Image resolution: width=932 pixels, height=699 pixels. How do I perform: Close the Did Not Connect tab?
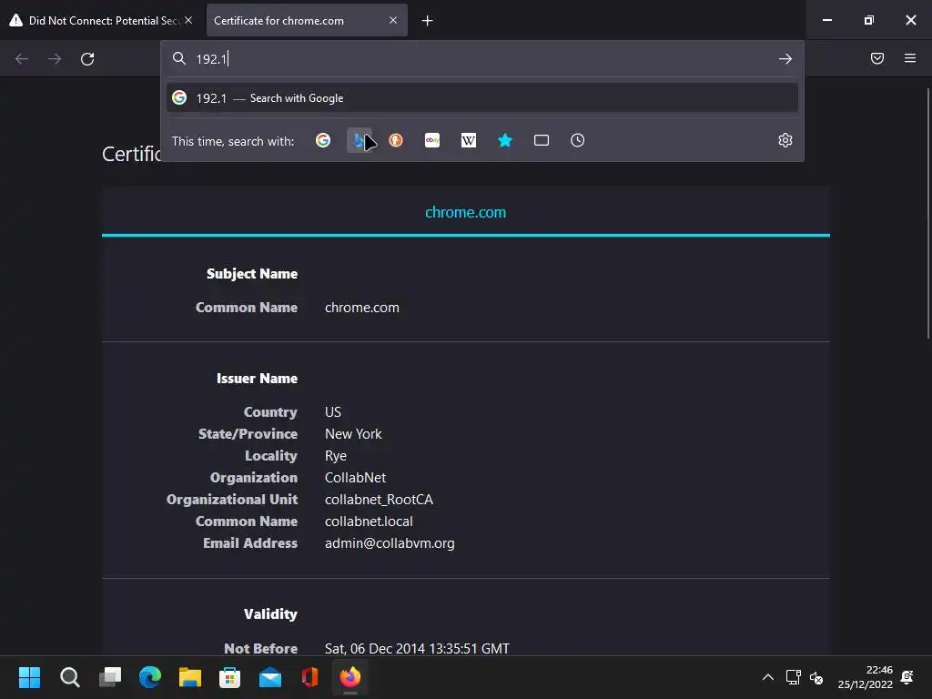click(188, 20)
